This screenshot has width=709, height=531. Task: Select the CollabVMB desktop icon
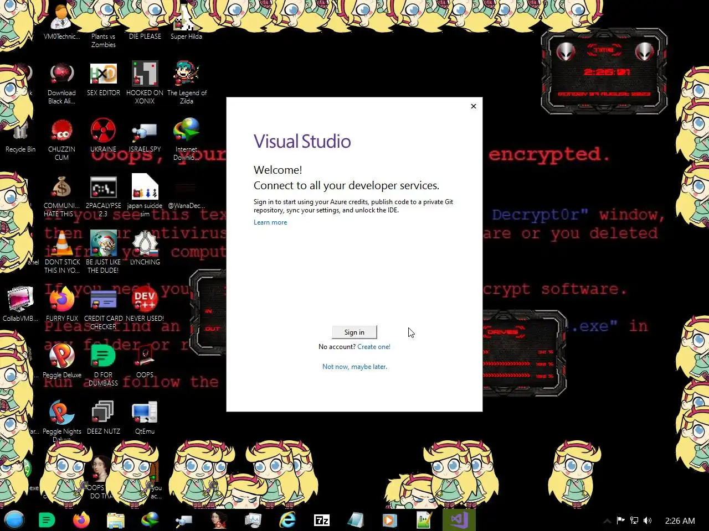click(20, 304)
